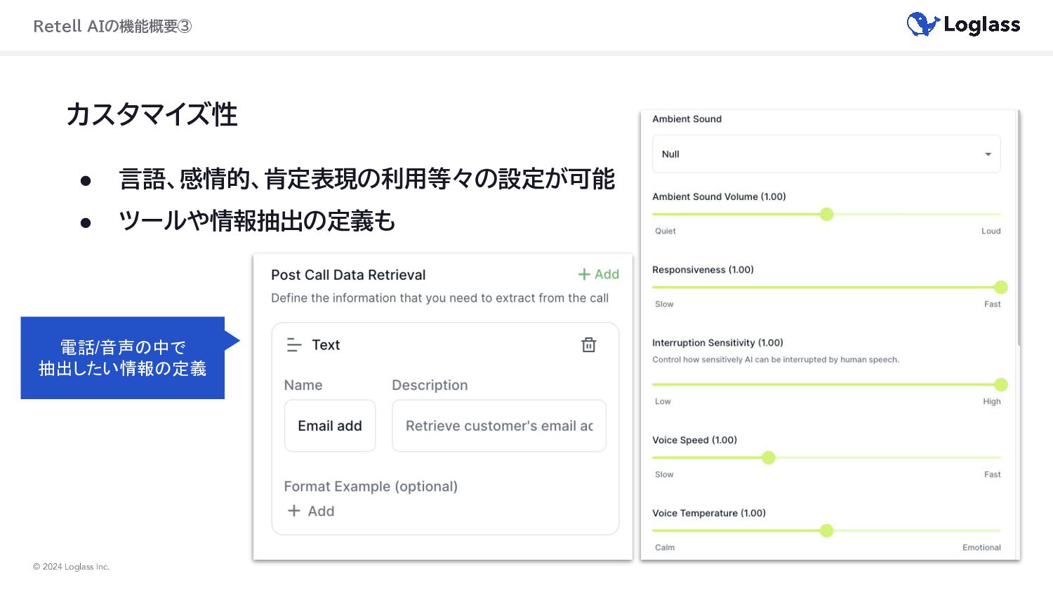Viewport: 1053px width, 592px height.
Task: Click the green plus Add button
Action: [x=598, y=274]
